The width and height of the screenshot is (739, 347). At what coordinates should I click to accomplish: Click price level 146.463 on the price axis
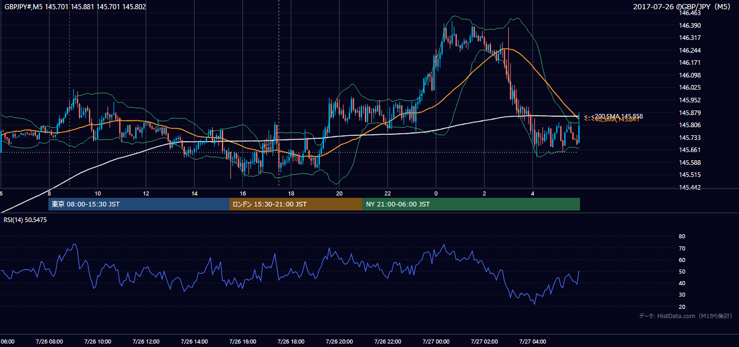(690, 13)
